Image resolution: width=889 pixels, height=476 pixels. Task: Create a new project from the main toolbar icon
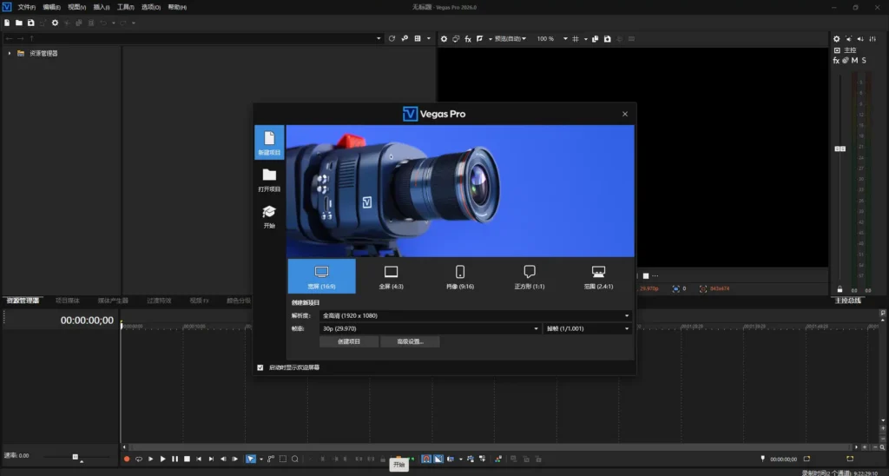[7, 23]
